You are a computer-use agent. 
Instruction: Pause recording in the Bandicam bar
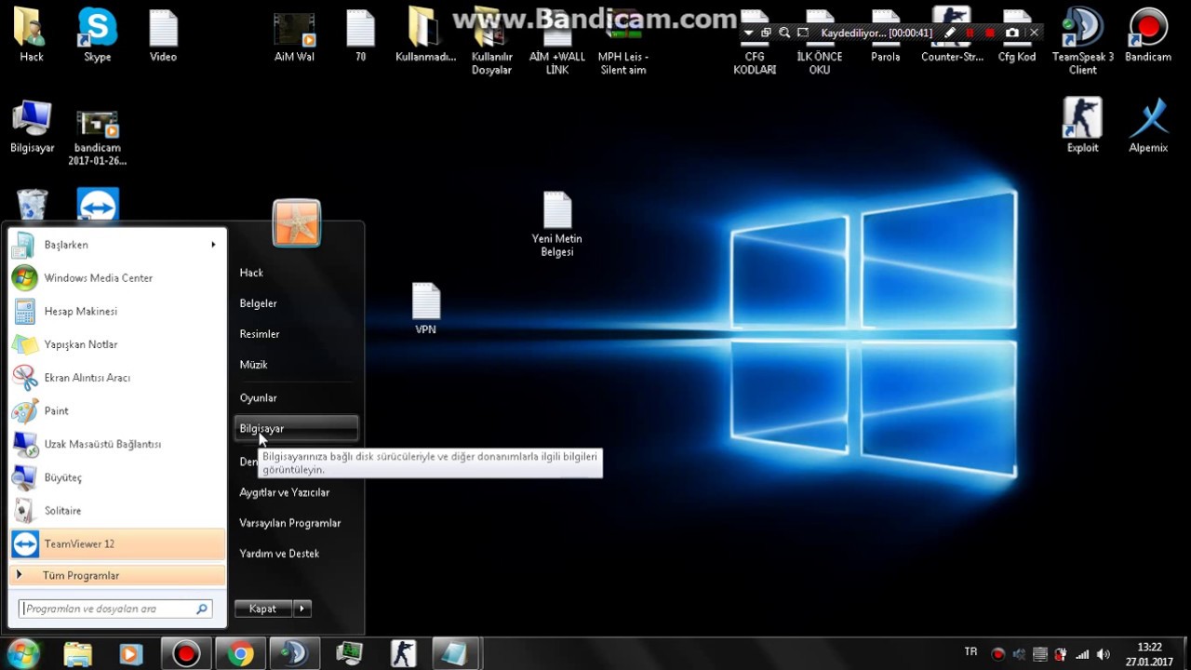[970, 33]
